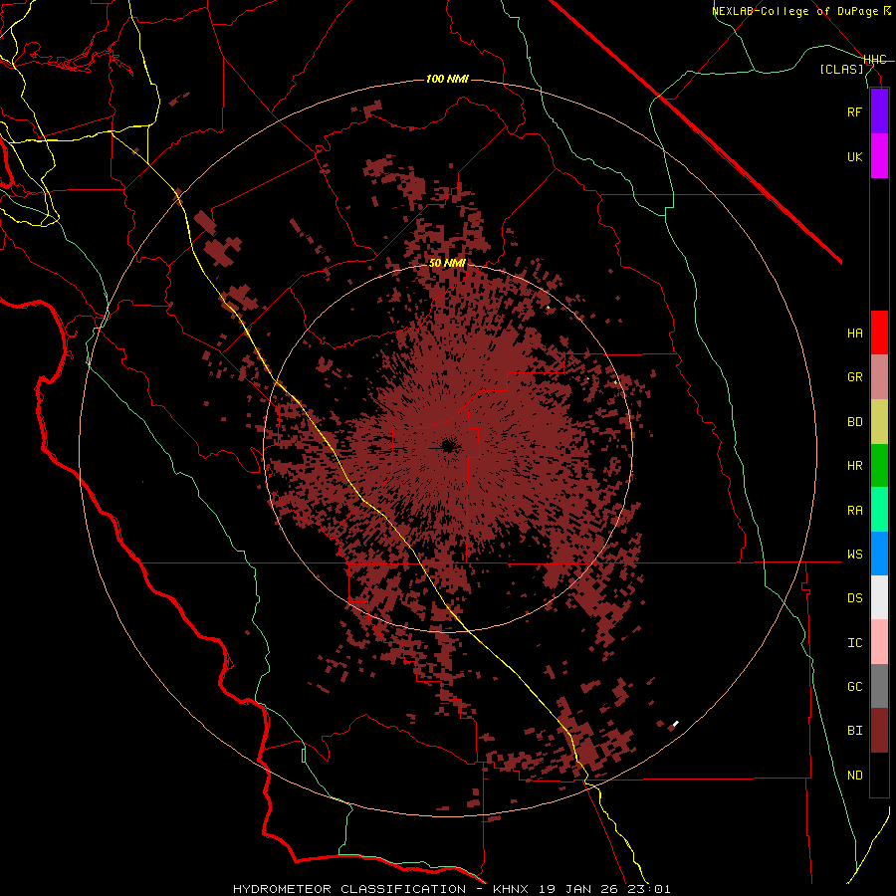
Task: Click the HHC product label
Action: click(875, 60)
